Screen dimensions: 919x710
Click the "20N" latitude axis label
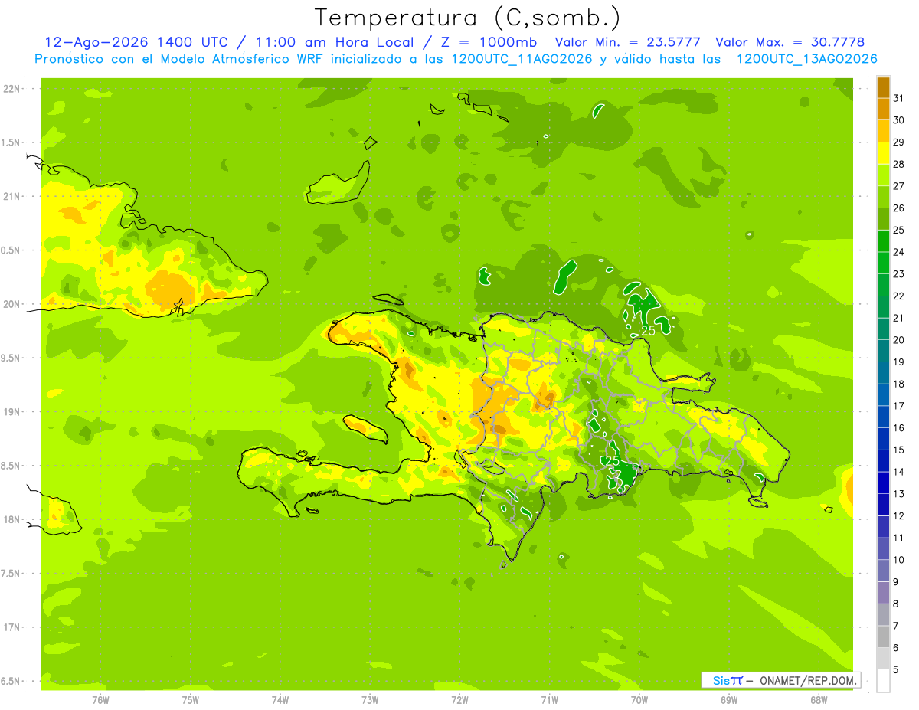[11, 304]
